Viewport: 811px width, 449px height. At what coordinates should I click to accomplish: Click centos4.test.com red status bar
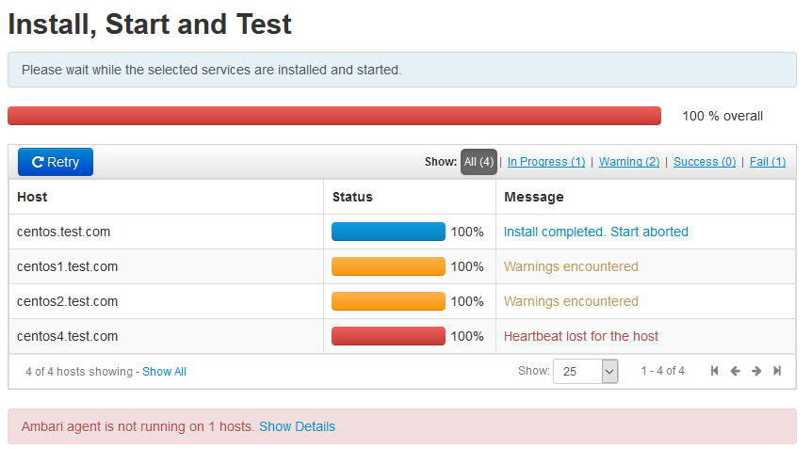388,336
